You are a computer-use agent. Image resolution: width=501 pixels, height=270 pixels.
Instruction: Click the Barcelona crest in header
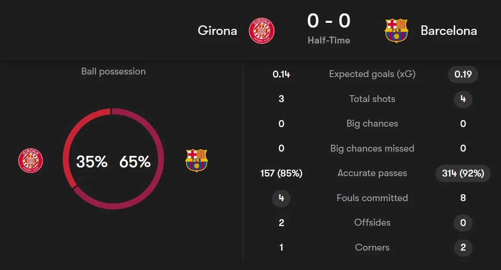pyautogui.click(x=396, y=31)
